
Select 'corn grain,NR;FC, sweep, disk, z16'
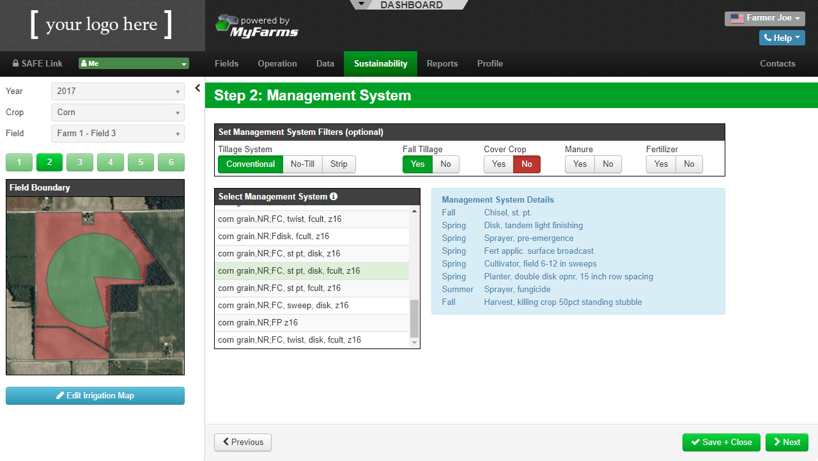[313, 306]
